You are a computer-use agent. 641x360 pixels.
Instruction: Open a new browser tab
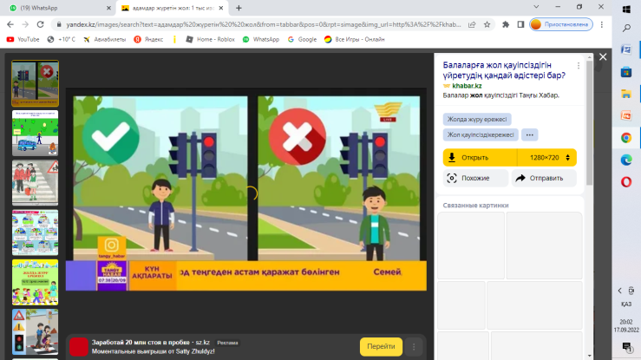239,8
